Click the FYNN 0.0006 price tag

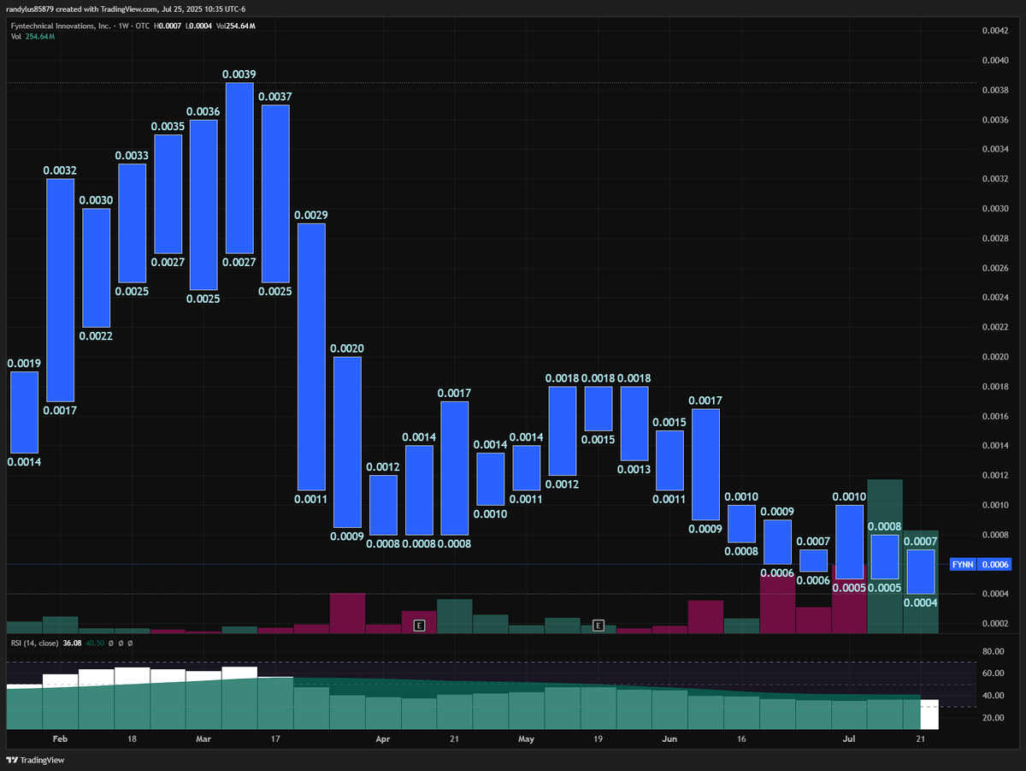tap(982, 565)
